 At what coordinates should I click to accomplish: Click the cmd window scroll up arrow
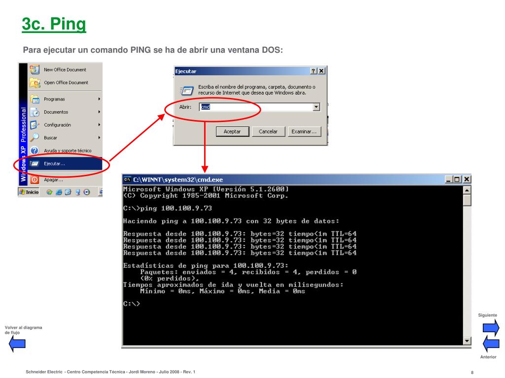click(467, 190)
